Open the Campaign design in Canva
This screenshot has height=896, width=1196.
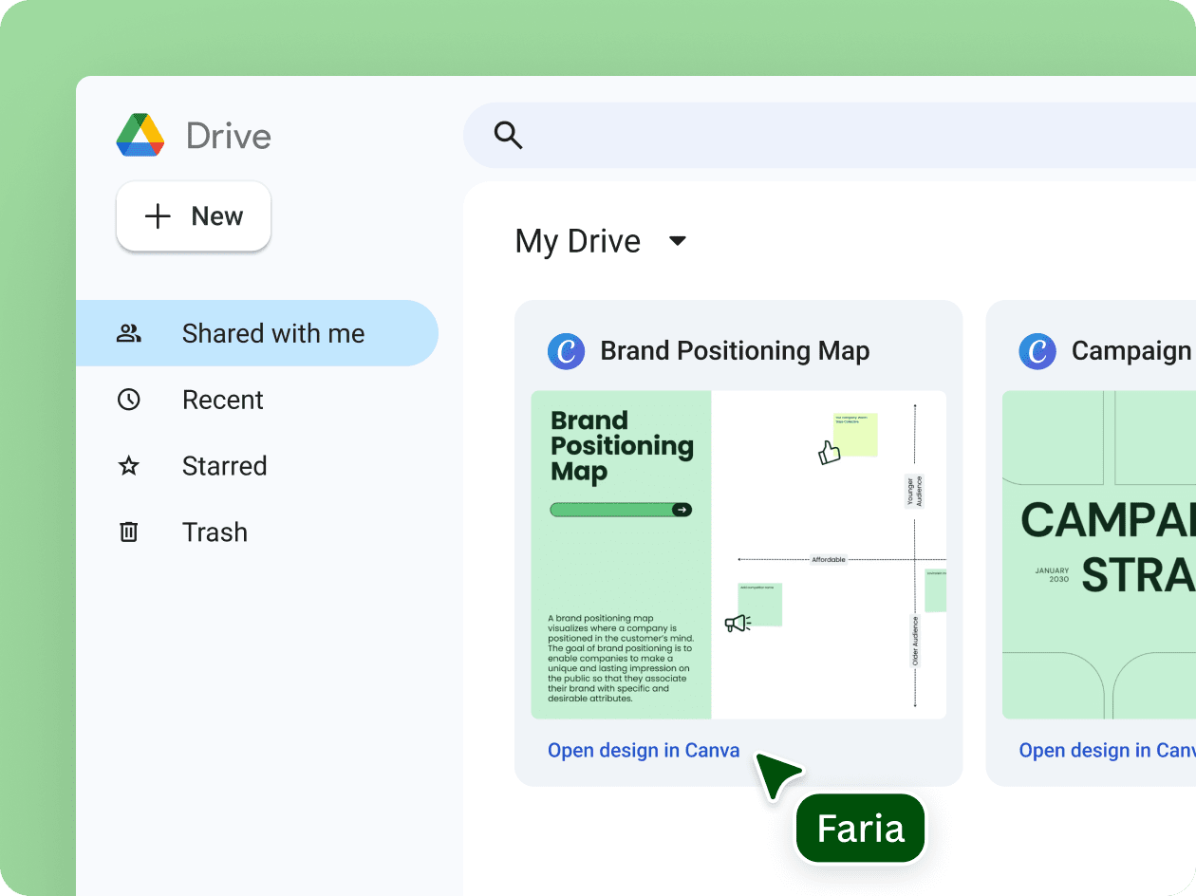pyautogui.click(x=1106, y=750)
